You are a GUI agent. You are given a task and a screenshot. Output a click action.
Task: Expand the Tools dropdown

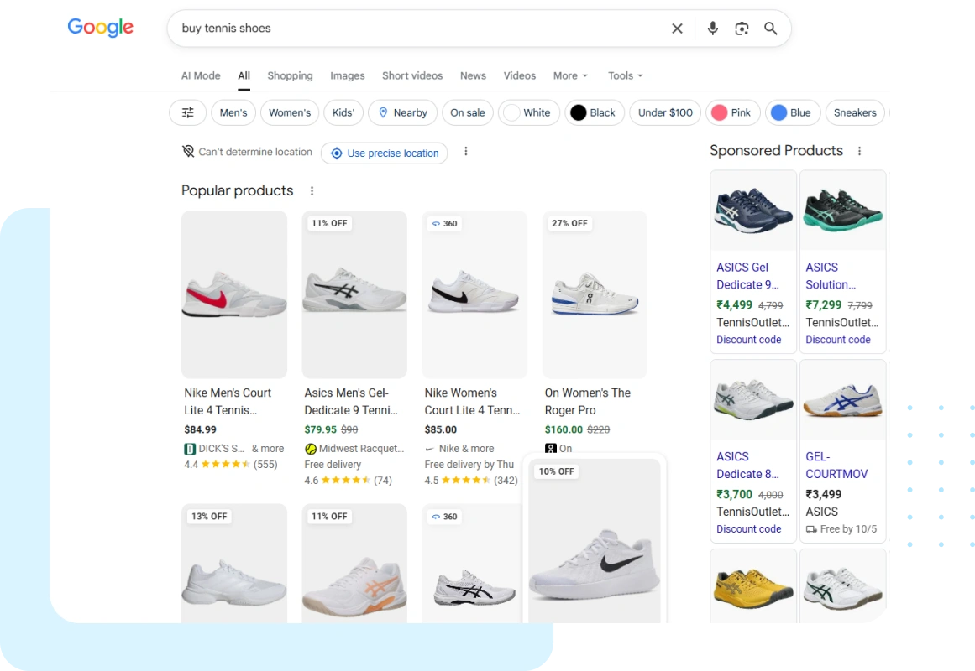pyautogui.click(x=625, y=75)
